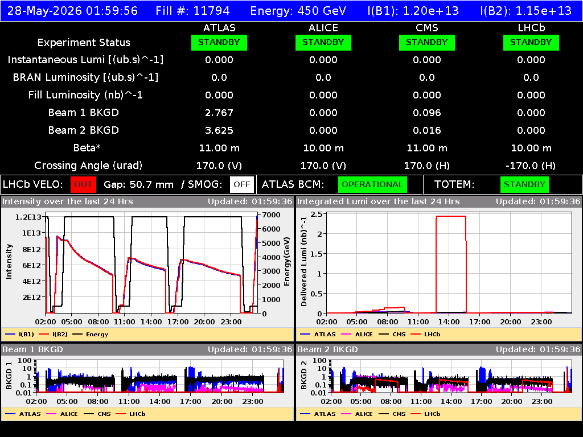Click the timestamp 28-May-2026 01:59:56
This screenshot has height=437, width=583.
pyautogui.click(x=72, y=11)
